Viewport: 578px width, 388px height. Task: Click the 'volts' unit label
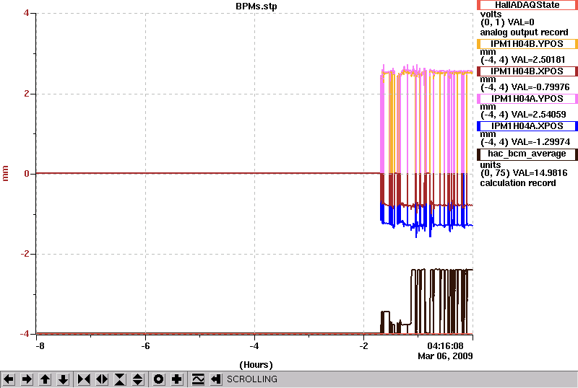(x=491, y=14)
